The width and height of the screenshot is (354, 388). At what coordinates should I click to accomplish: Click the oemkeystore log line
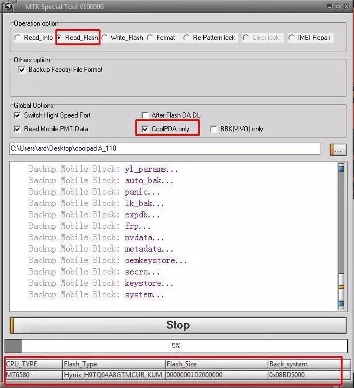(x=108, y=260)
